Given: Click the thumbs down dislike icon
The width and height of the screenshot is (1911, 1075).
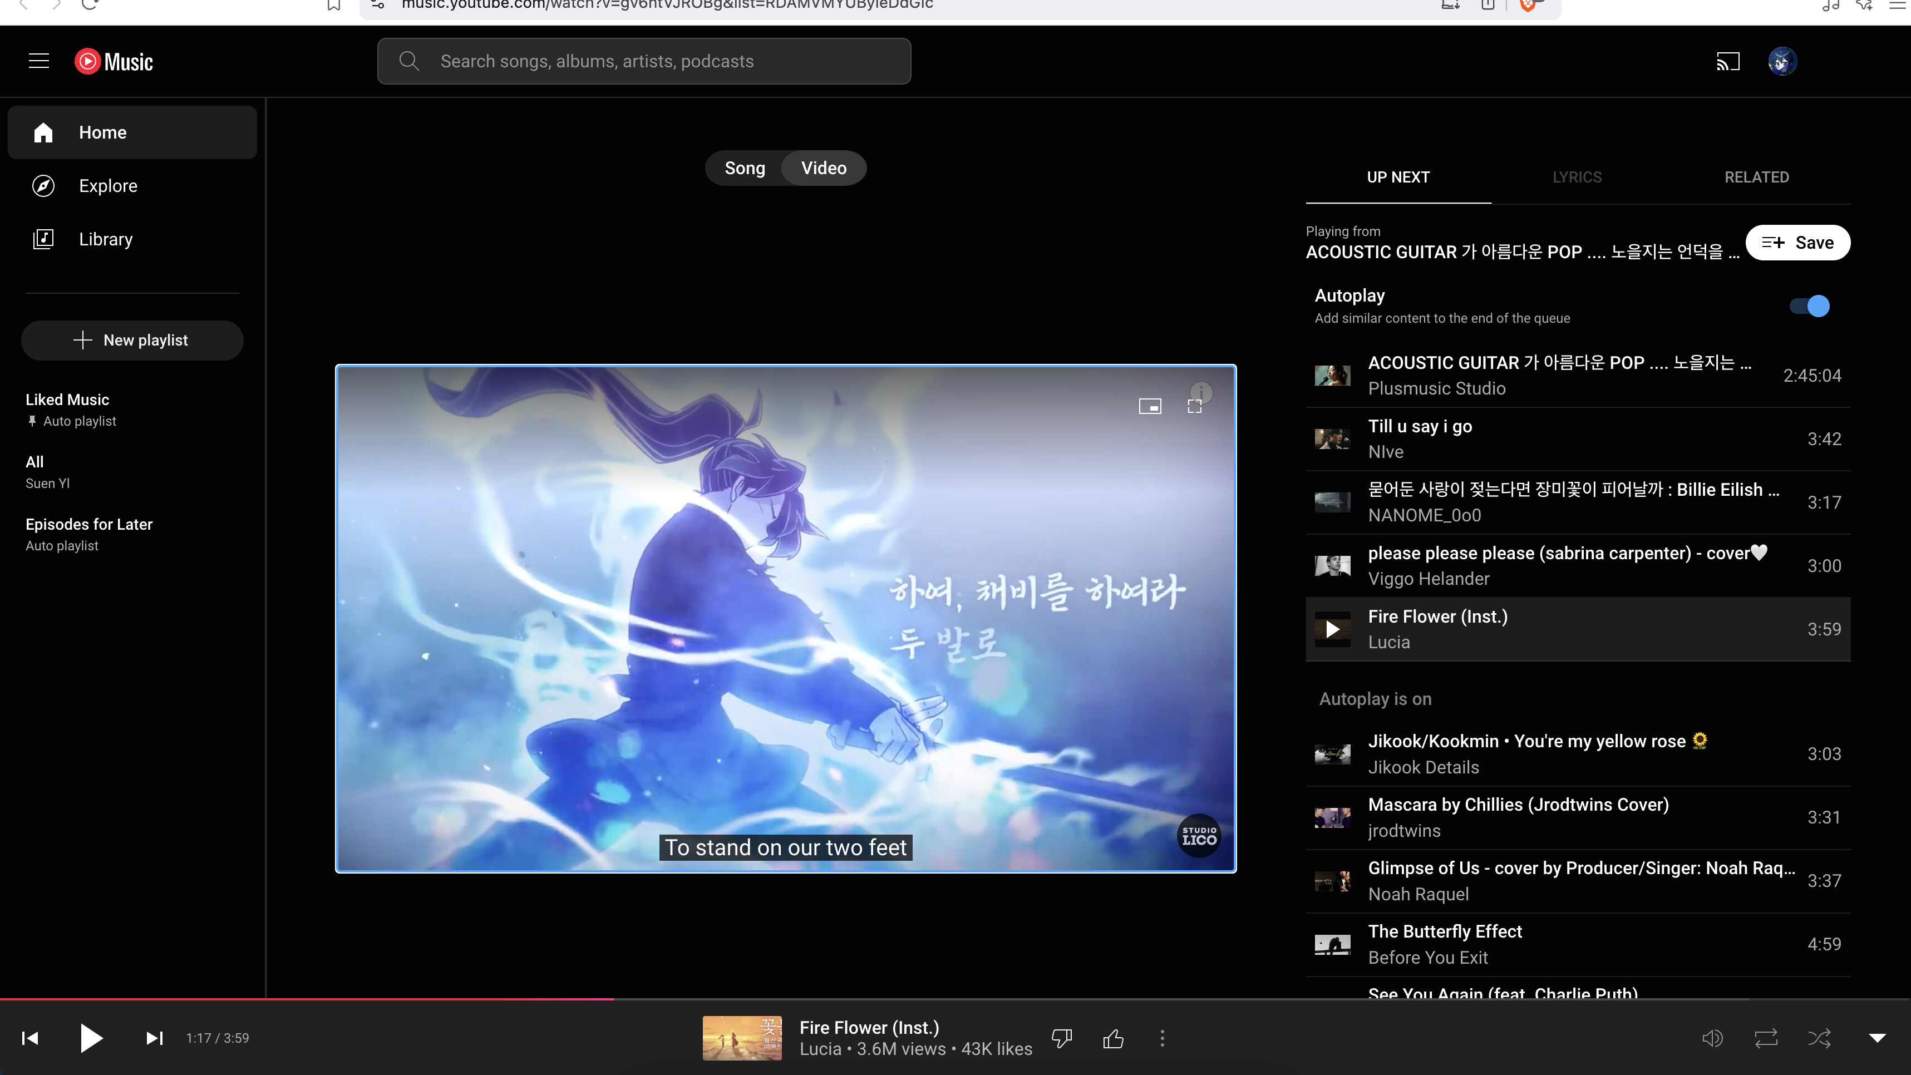Looking at the screenshot, I should tap(1062, 1038).
